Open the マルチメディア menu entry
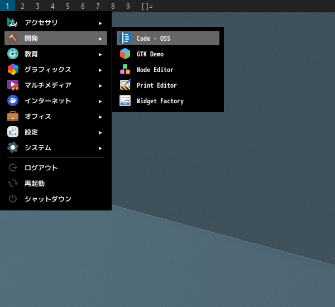 click(x=56, y=85)
